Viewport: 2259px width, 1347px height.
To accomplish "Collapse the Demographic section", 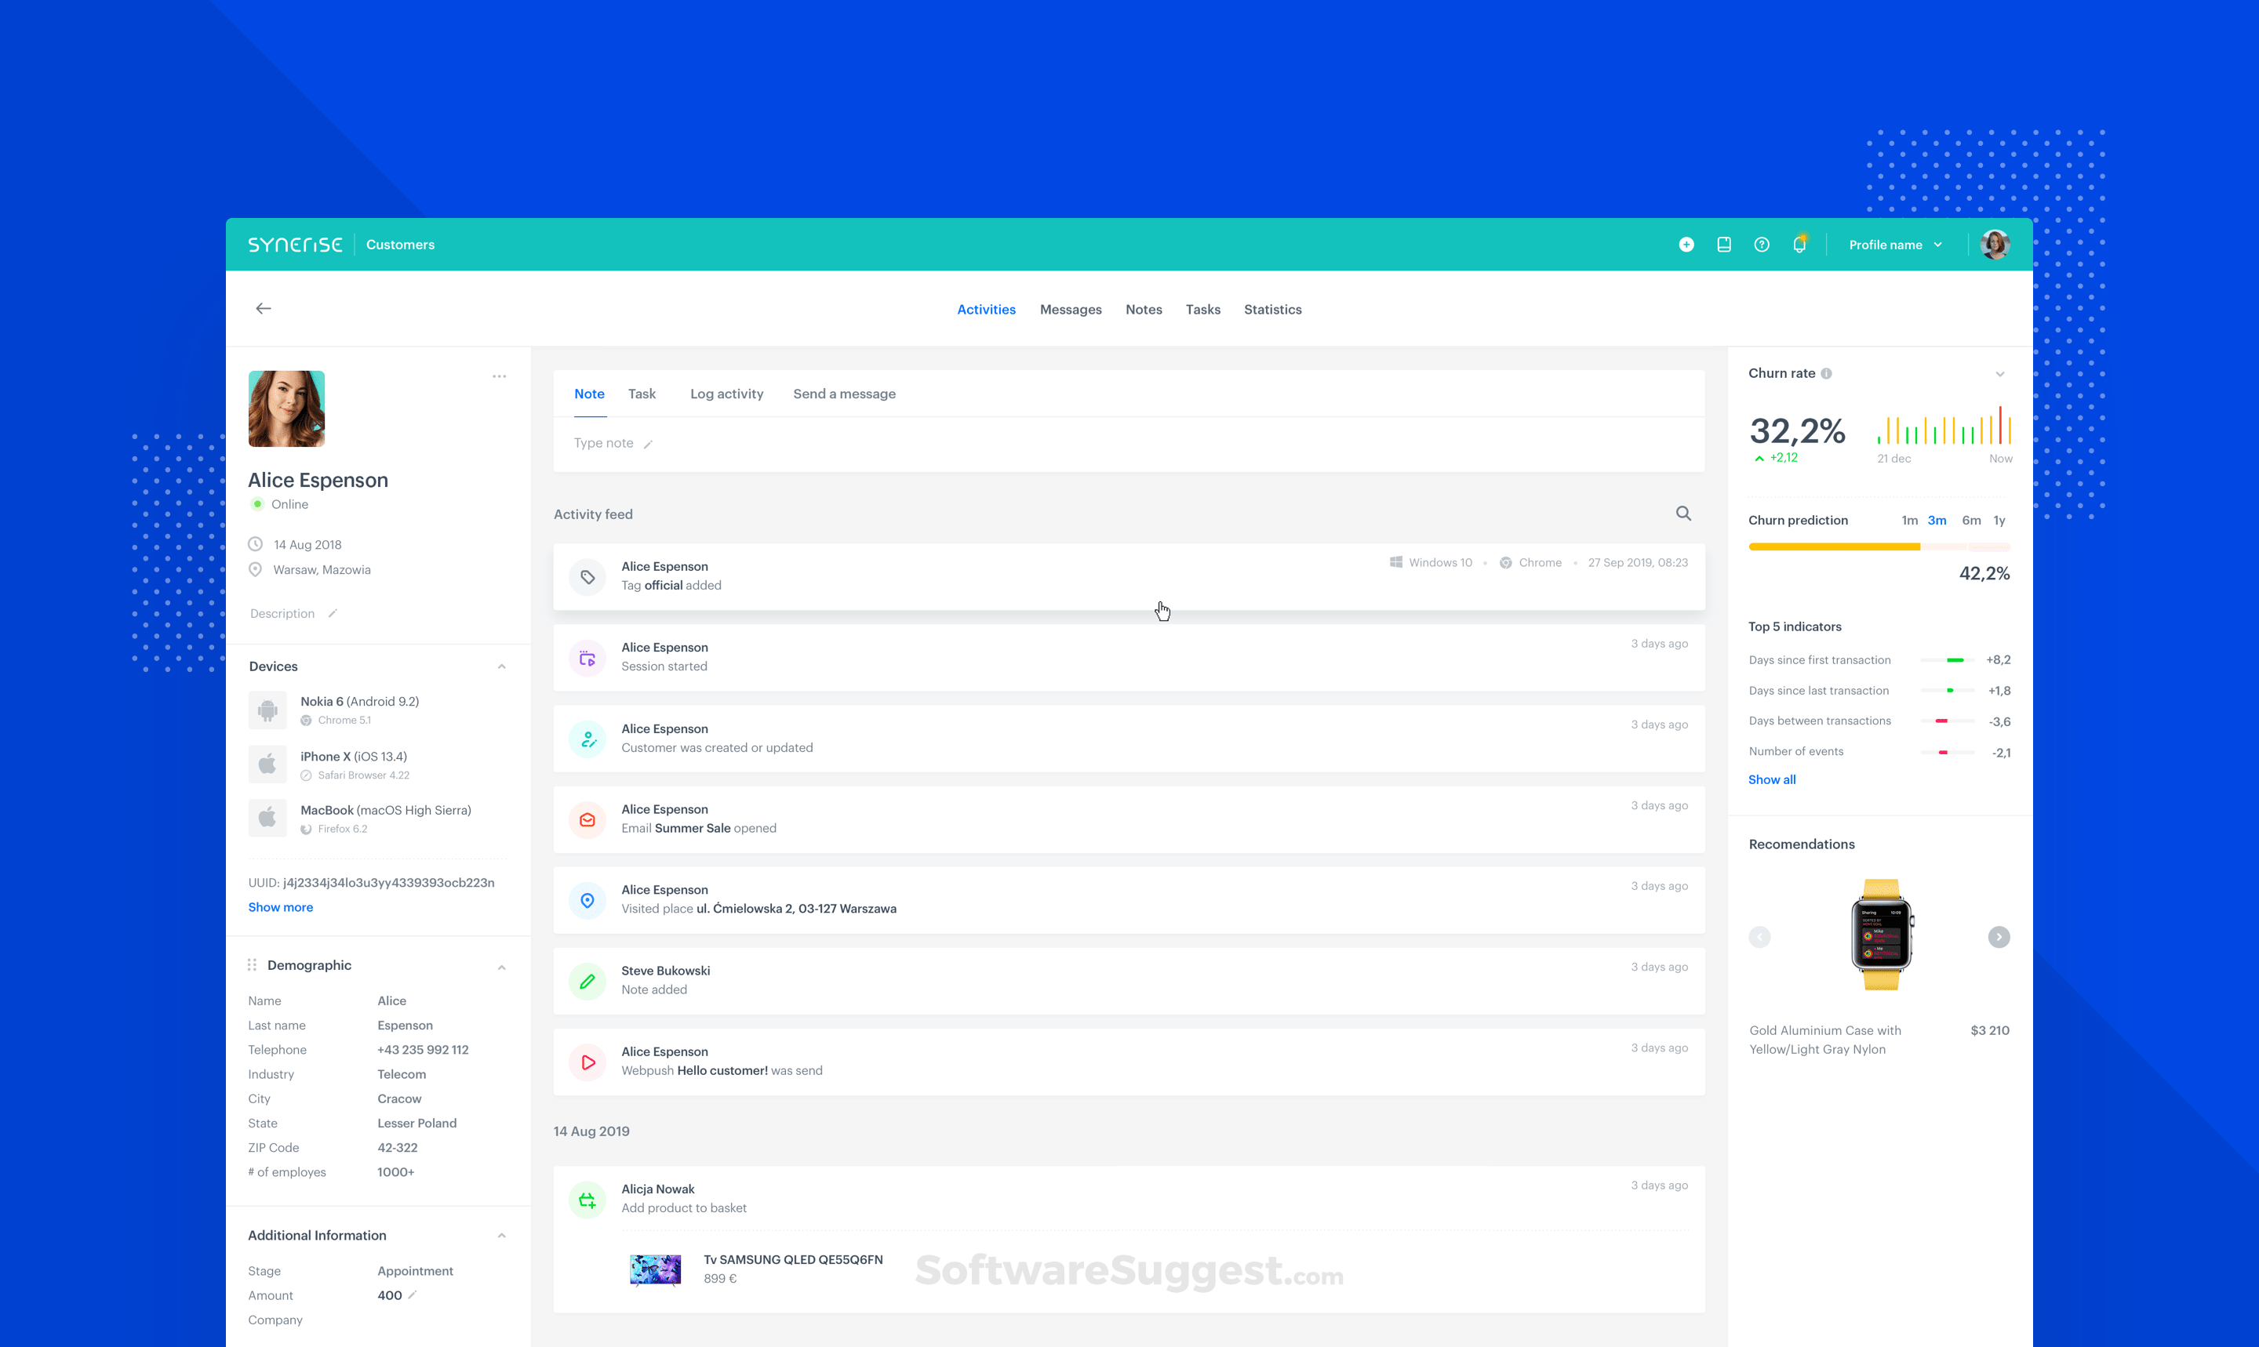I will point(501,967).
